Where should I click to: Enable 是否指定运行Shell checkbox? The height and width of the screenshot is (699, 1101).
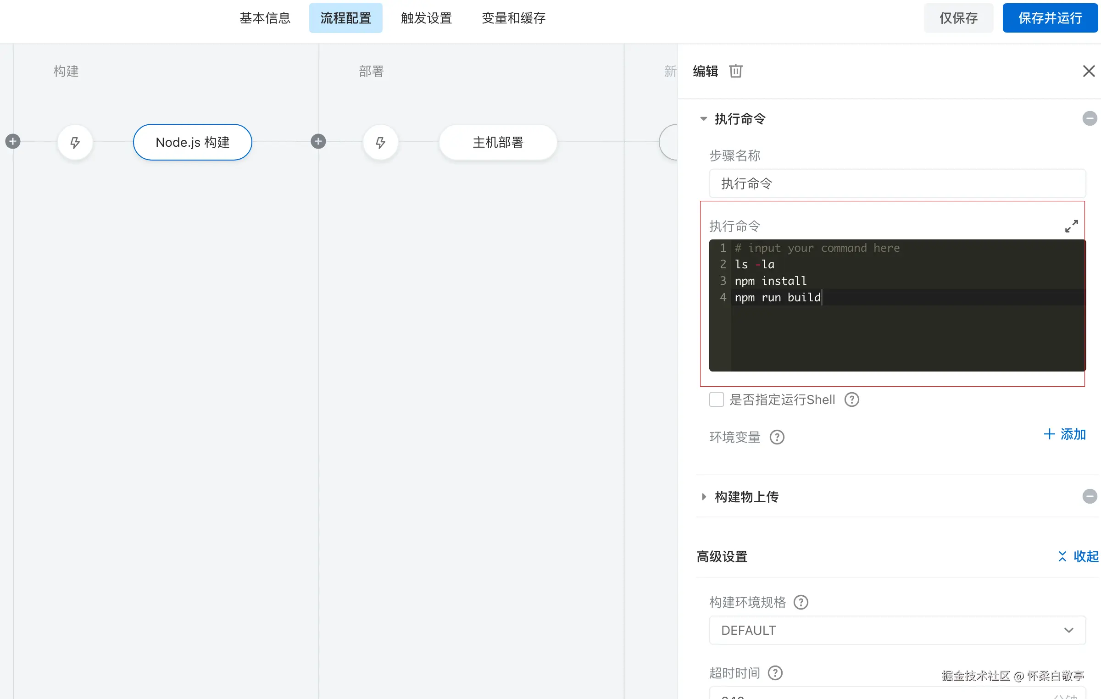717,399
